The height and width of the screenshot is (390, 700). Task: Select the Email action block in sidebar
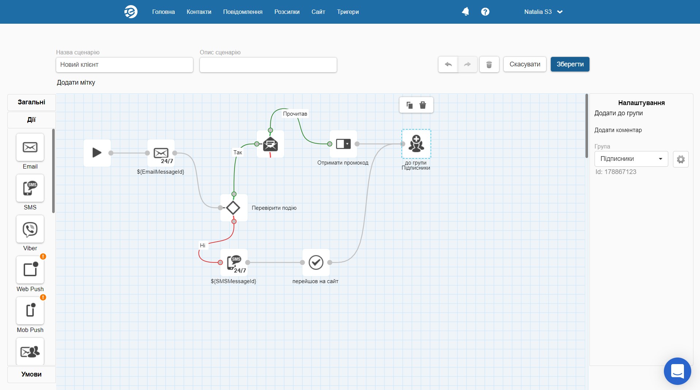point(30,147)
